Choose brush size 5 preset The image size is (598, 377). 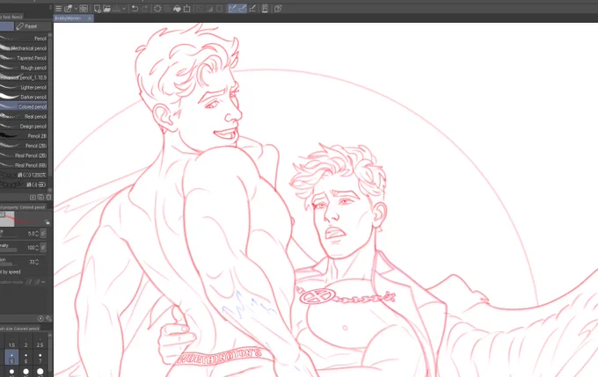click(x=11, y=358)
